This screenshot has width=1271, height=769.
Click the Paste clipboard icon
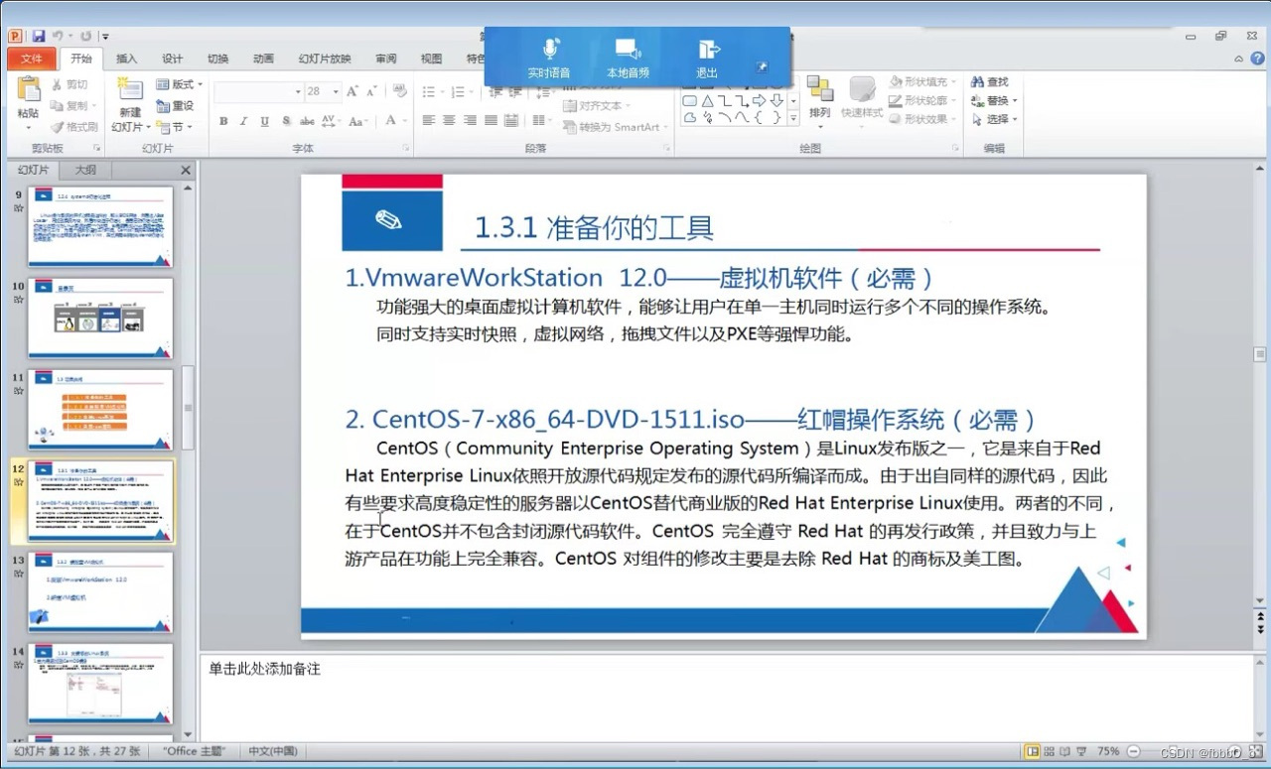[x=28, y=91]
